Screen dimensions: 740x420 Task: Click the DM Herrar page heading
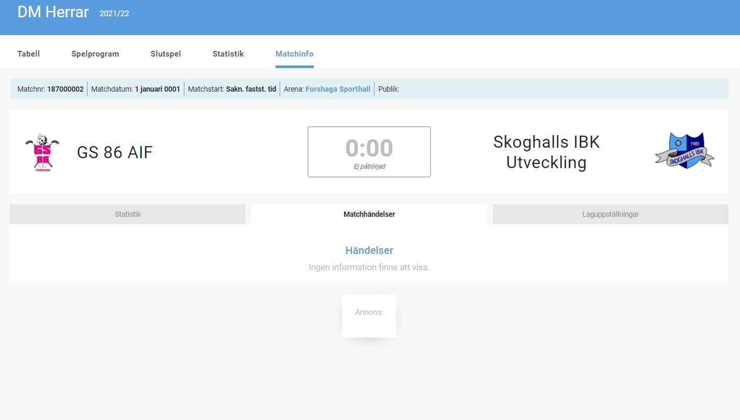click(53, 13)
